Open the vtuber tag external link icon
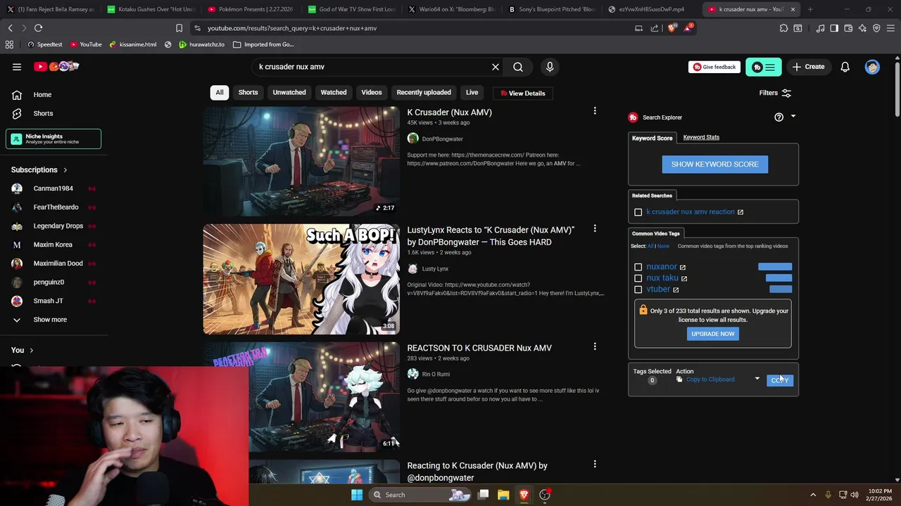 coord(676,290)
